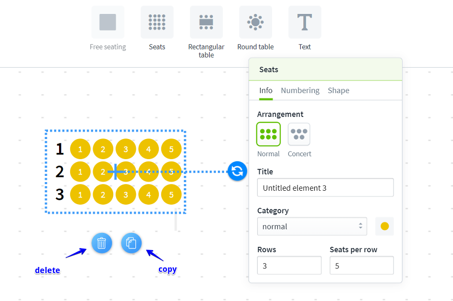Open the Shape tab
This screenshot has width=453, height=301.
(338, 91)
